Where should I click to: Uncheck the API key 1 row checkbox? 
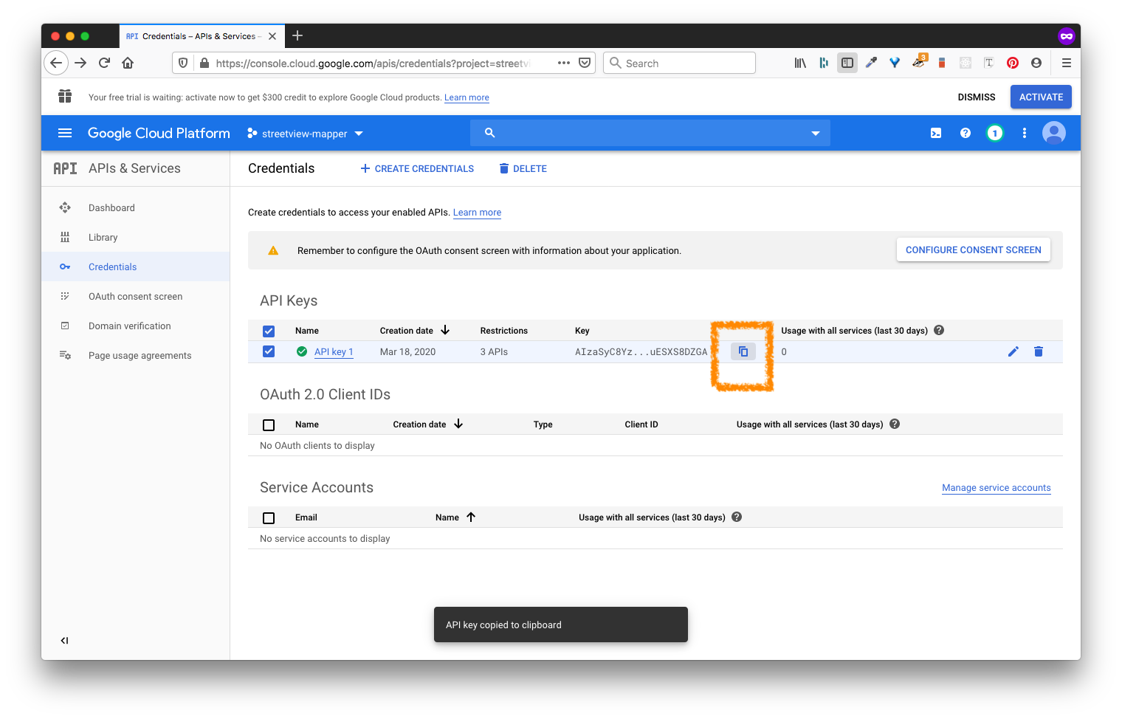tap(269, 351)
